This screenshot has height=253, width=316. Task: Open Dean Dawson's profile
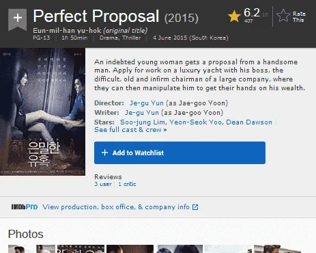coord(249,122)
